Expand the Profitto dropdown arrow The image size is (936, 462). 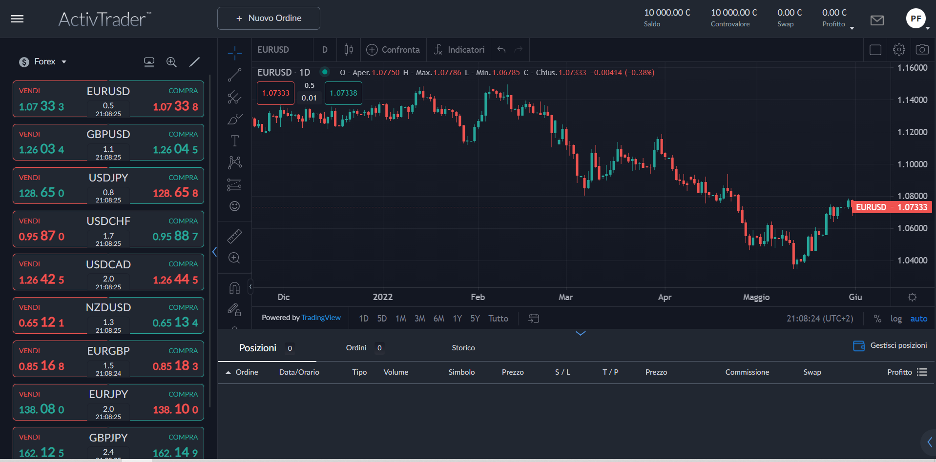coord(852,28)
